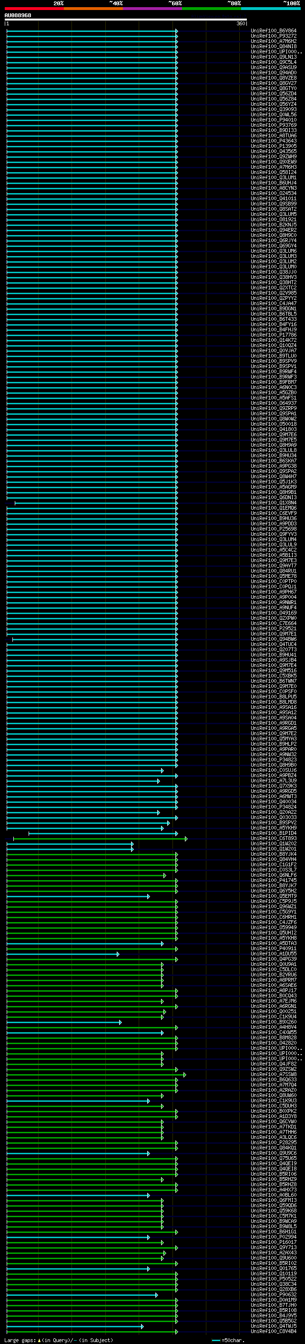
Task: Select the UniRef100_Q6NLF6 label
Action: click(274, 875)
